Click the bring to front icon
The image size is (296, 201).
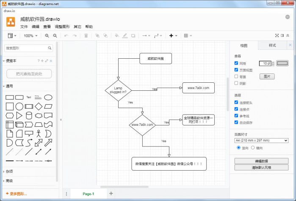(x=97, y=35)
